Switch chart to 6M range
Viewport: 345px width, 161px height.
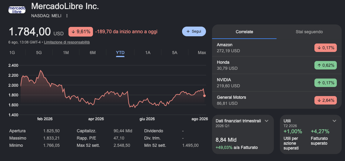tap(93, 53)
